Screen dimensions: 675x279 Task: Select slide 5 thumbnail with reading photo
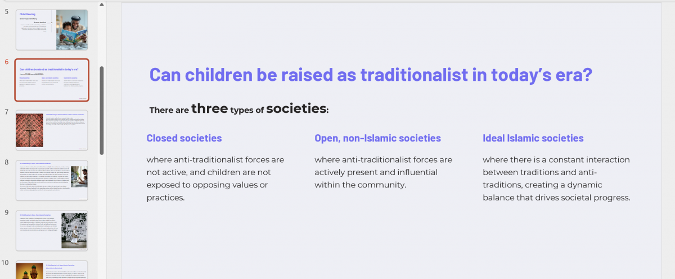52,30
